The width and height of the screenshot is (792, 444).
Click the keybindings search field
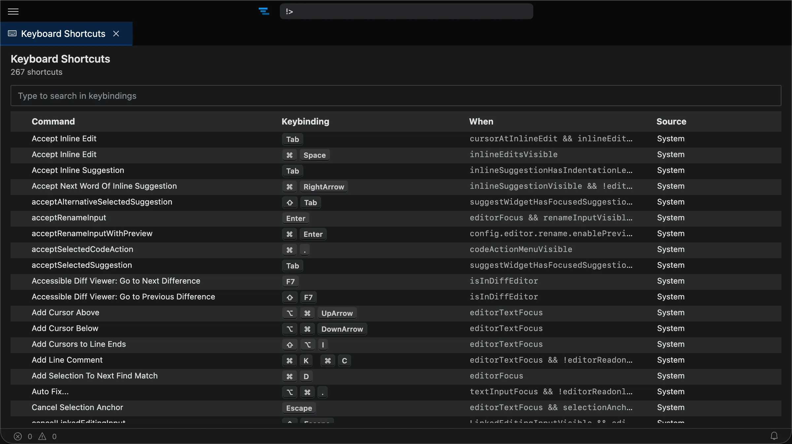396,96
